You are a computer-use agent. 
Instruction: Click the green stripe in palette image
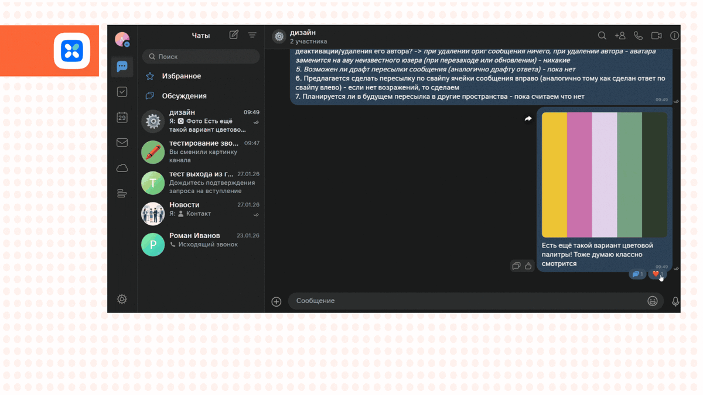click(x=630, y=175)
